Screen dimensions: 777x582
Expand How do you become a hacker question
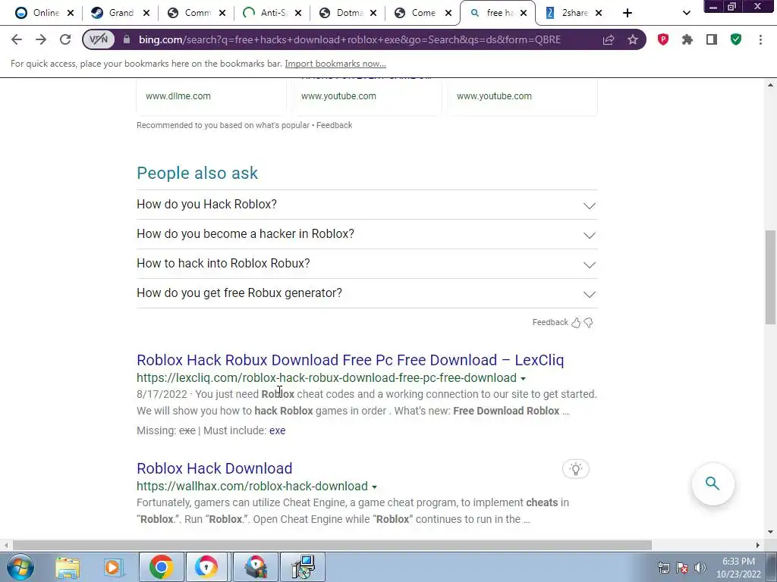(x=366, y=234)
